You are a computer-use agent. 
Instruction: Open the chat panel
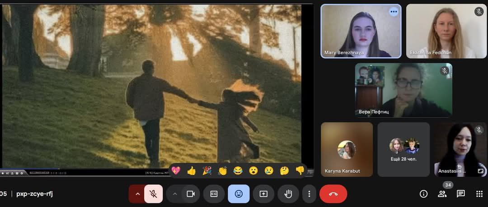pos(460,194)
